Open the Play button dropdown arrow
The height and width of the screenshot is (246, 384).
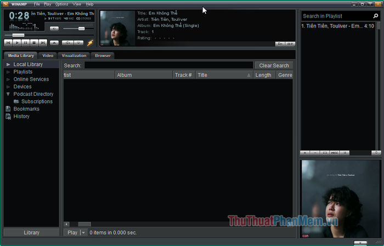point(83,232)
